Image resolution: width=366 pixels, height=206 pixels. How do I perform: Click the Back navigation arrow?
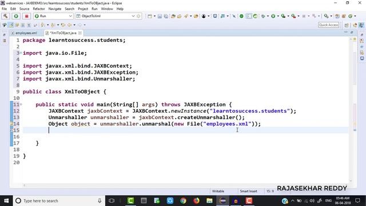tap(69, 25)
